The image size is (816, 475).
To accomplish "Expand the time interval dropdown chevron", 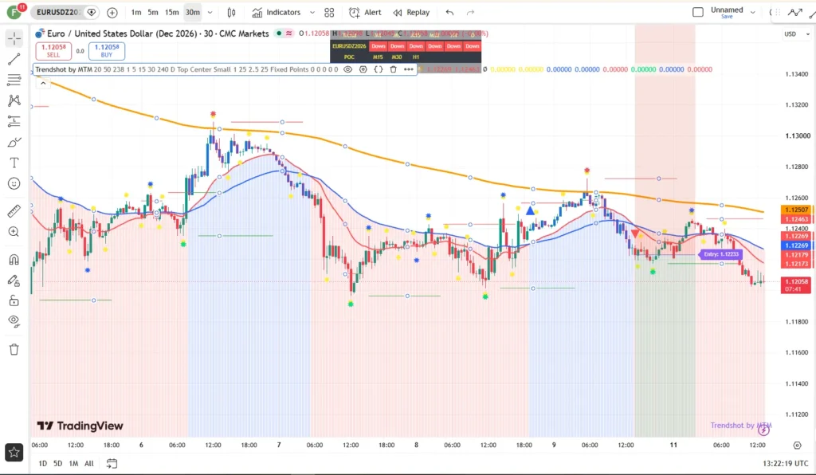I will (210, 13).
